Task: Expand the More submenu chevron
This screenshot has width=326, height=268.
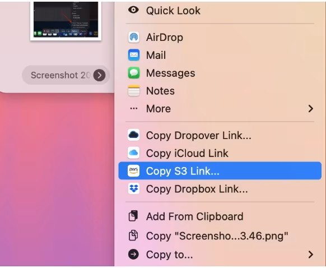Action: 311,108
